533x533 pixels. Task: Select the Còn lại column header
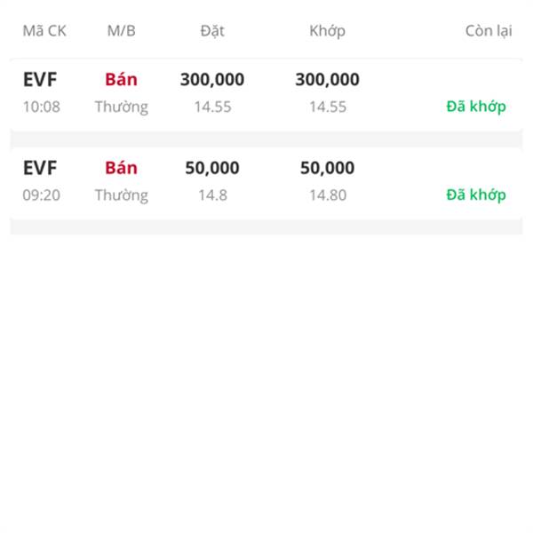[489, 31]
